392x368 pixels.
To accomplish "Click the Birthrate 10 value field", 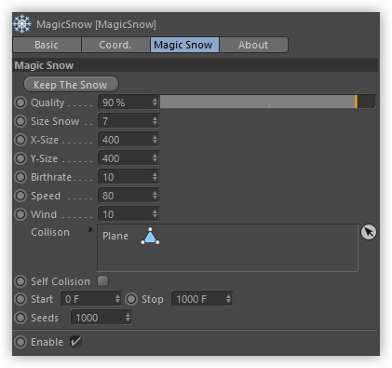I will (x=128, y=177).
